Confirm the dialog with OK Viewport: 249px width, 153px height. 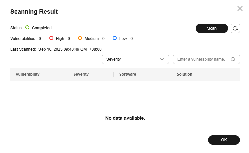coord(224,140)
